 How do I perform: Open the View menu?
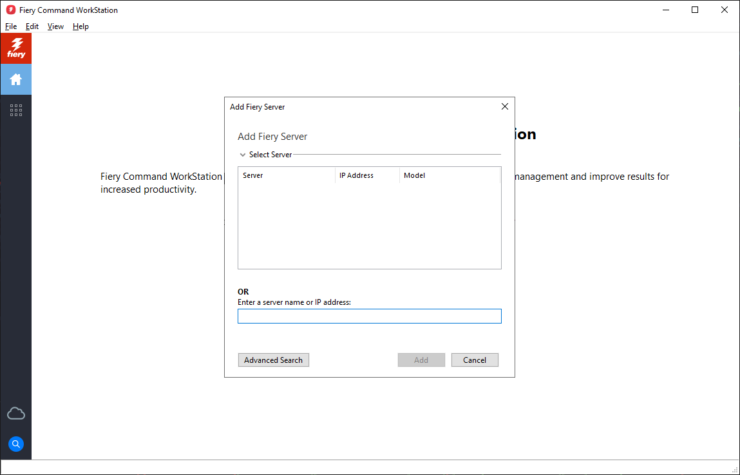55,26
